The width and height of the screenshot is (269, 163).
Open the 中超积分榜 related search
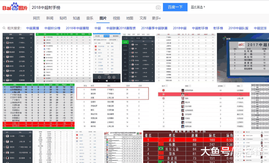[x=52, y=28]
